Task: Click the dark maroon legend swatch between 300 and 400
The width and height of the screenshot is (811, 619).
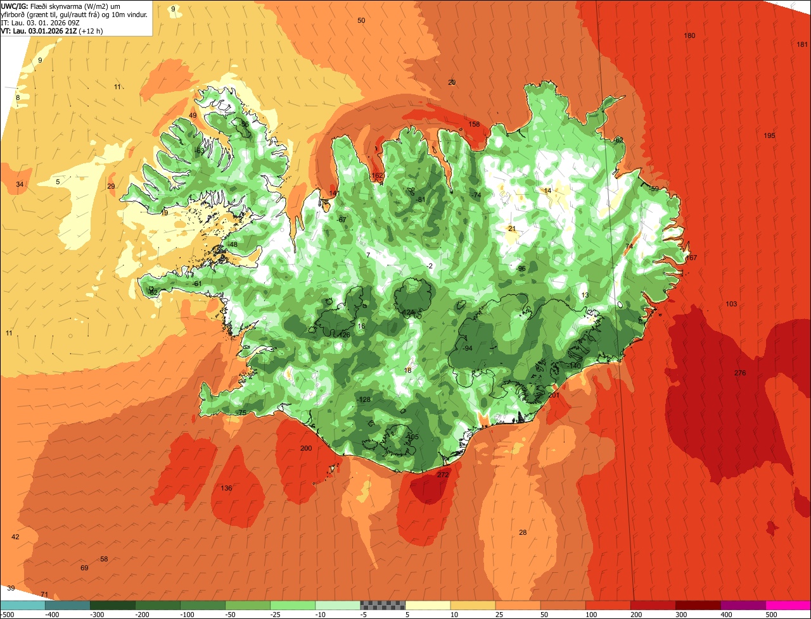Action: 698,605
